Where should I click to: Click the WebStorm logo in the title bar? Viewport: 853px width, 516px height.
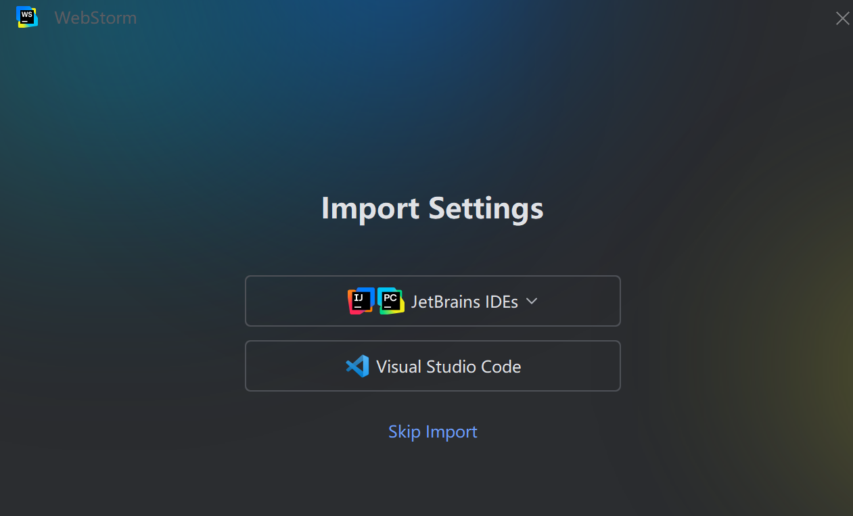pyautogui.click(x=27, y=17)
